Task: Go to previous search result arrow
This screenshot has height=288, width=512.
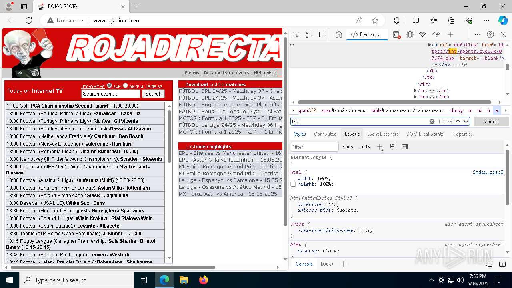Action: coord(458,121)
